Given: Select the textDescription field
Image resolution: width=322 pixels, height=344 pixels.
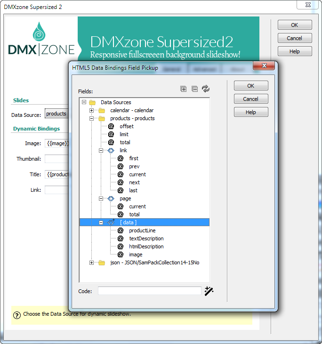Looking at the screenshot, I should [146, 238].
